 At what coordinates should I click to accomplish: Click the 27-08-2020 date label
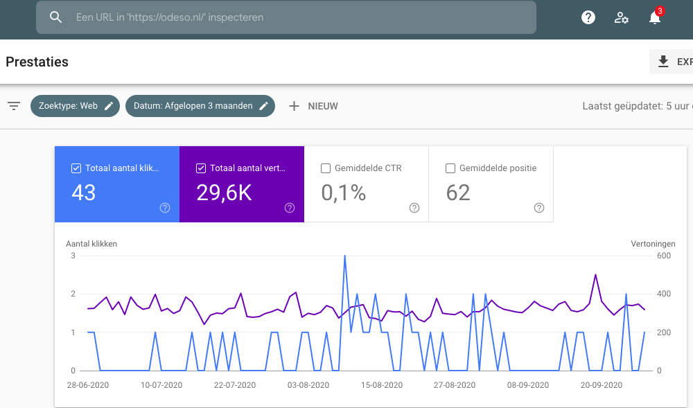click(x=455, y=385)
